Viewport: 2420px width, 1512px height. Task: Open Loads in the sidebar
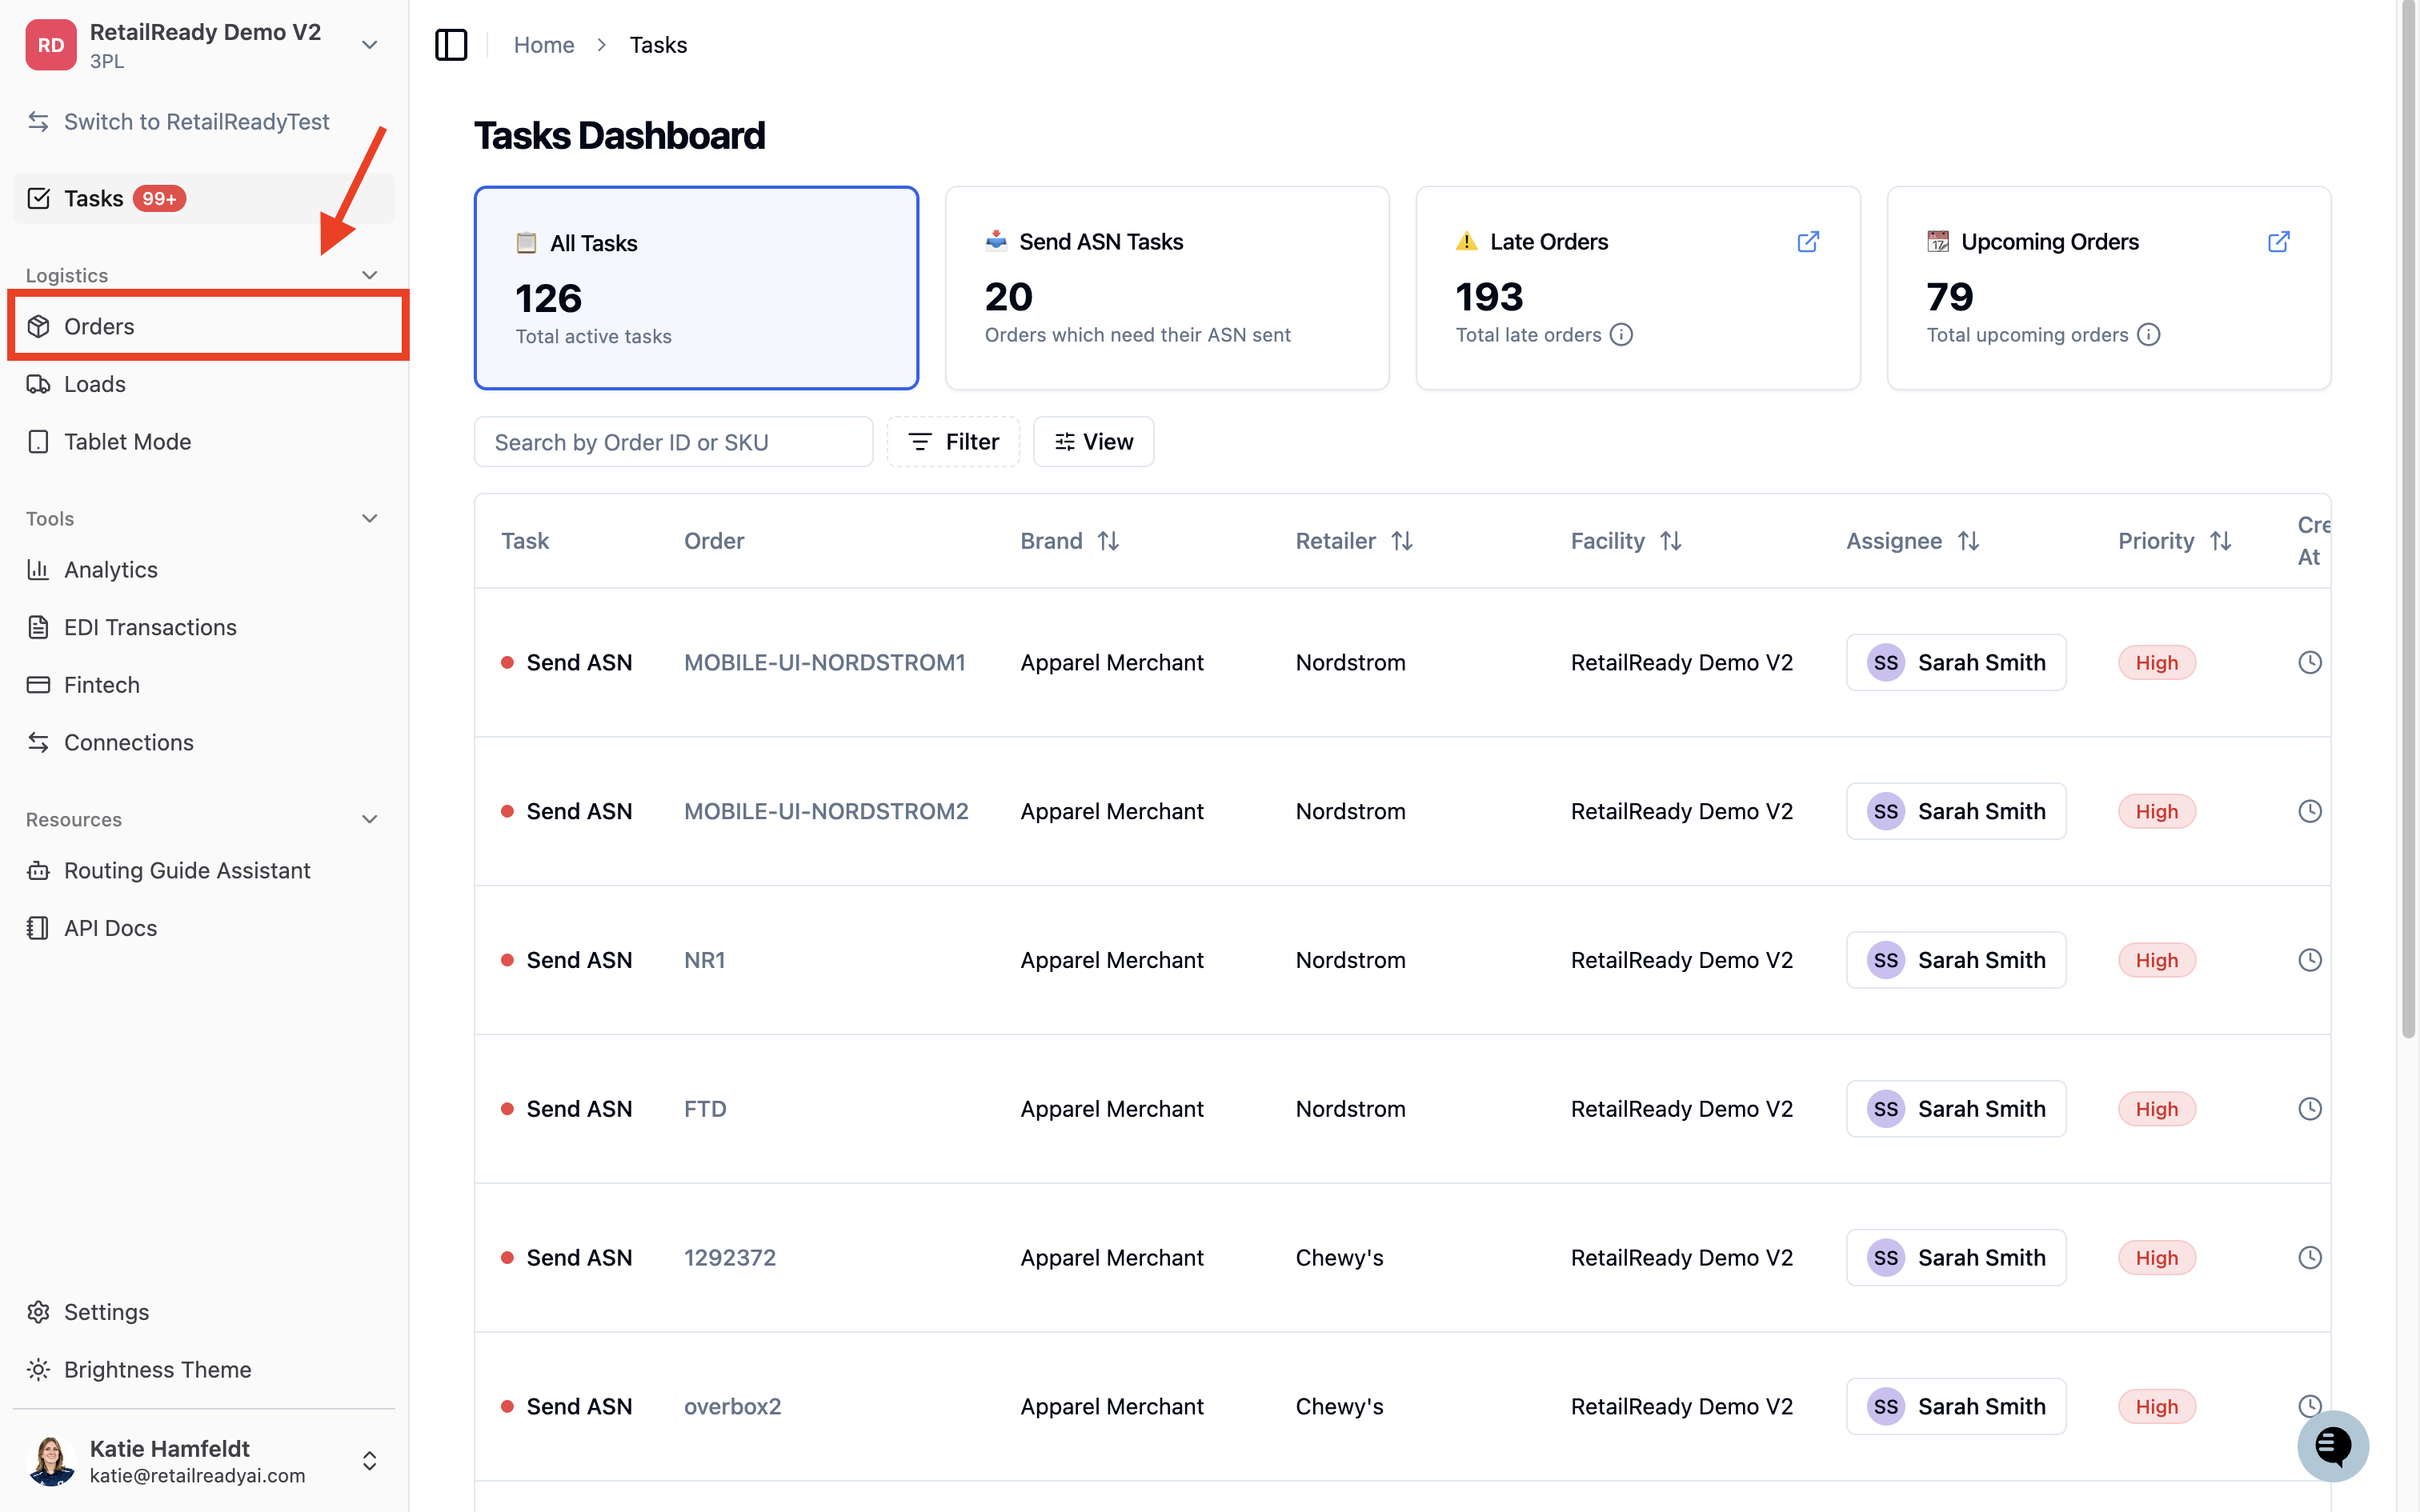tap(204, 384)
